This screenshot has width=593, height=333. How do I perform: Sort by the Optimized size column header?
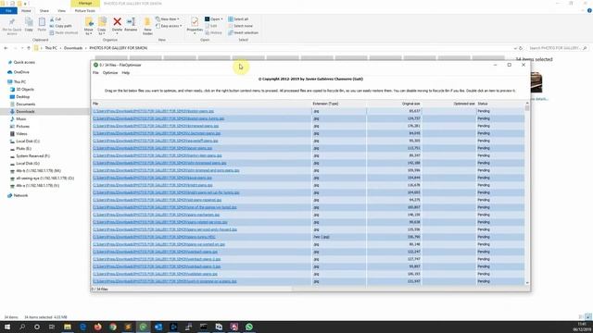point(448,104)
